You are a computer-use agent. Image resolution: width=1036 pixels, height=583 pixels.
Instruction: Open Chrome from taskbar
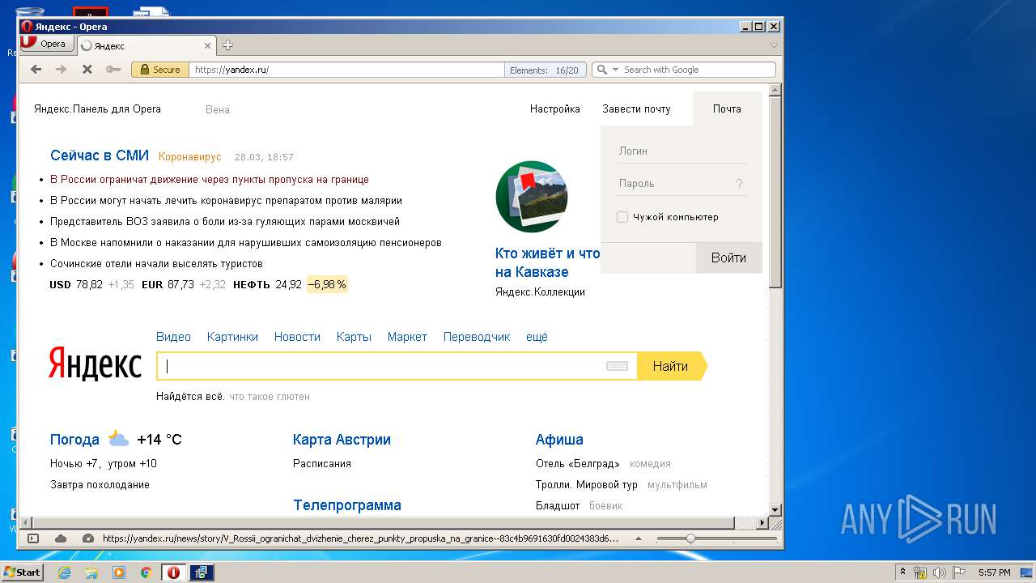(146, 572)
